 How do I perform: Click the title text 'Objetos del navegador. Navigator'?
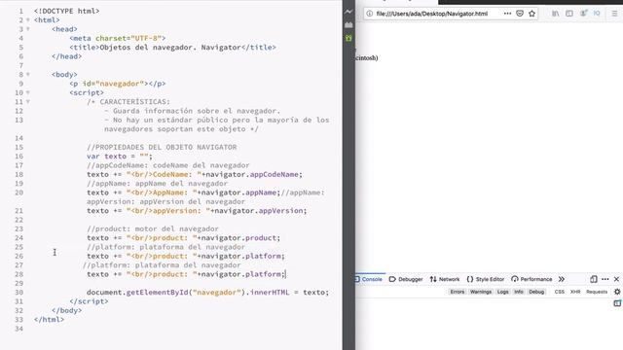[x=170, y=48]
